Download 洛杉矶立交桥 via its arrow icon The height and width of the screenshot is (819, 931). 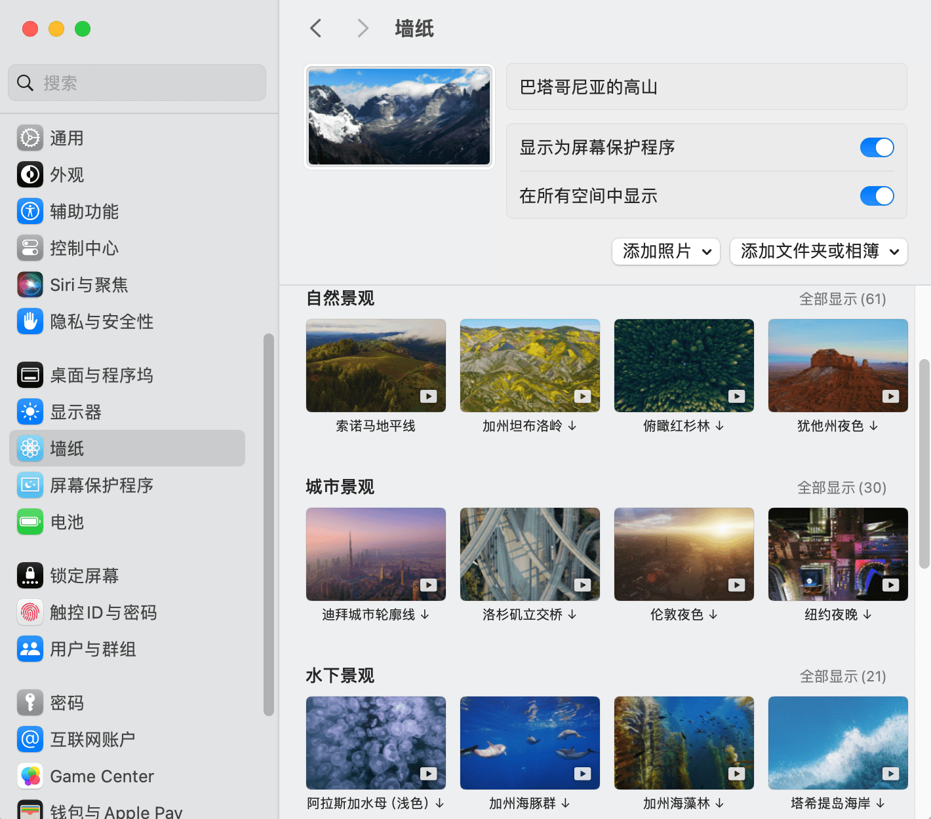tap(572, 615)
